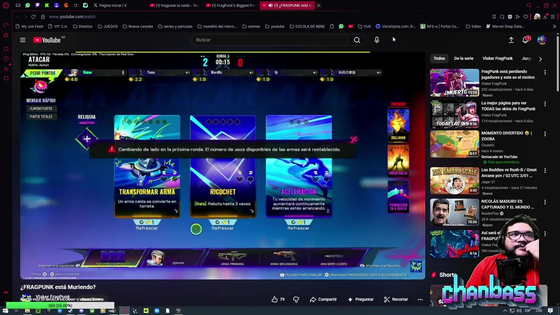The height and width of the screenshot is (315, 560).
Task: Start voice search with the microphone
Action: (x=377, y=40)
